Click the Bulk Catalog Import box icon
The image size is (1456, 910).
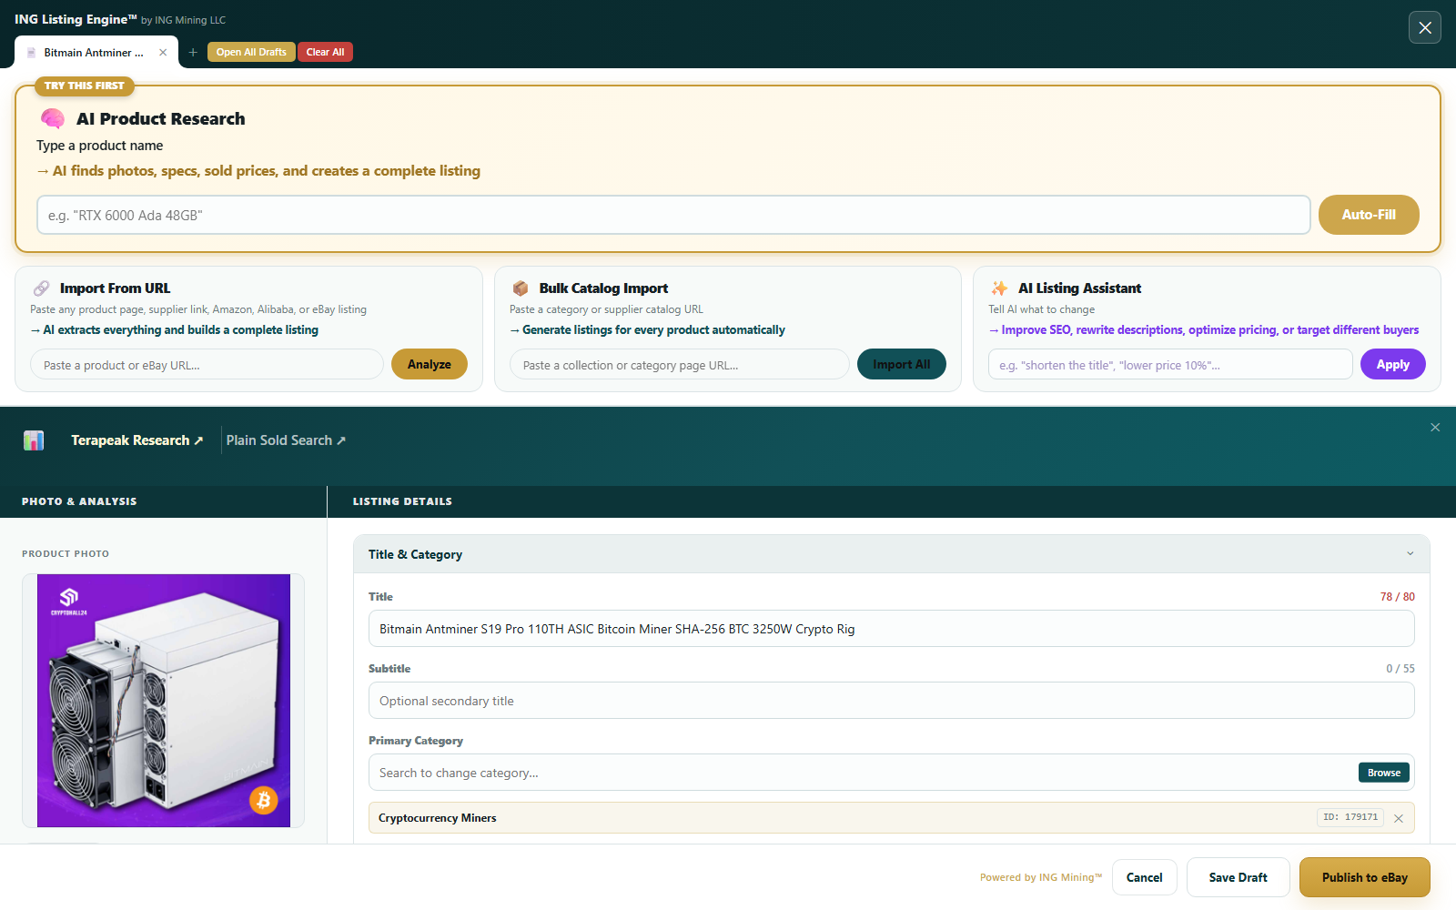pyautogui.click(x=521, y=288)
